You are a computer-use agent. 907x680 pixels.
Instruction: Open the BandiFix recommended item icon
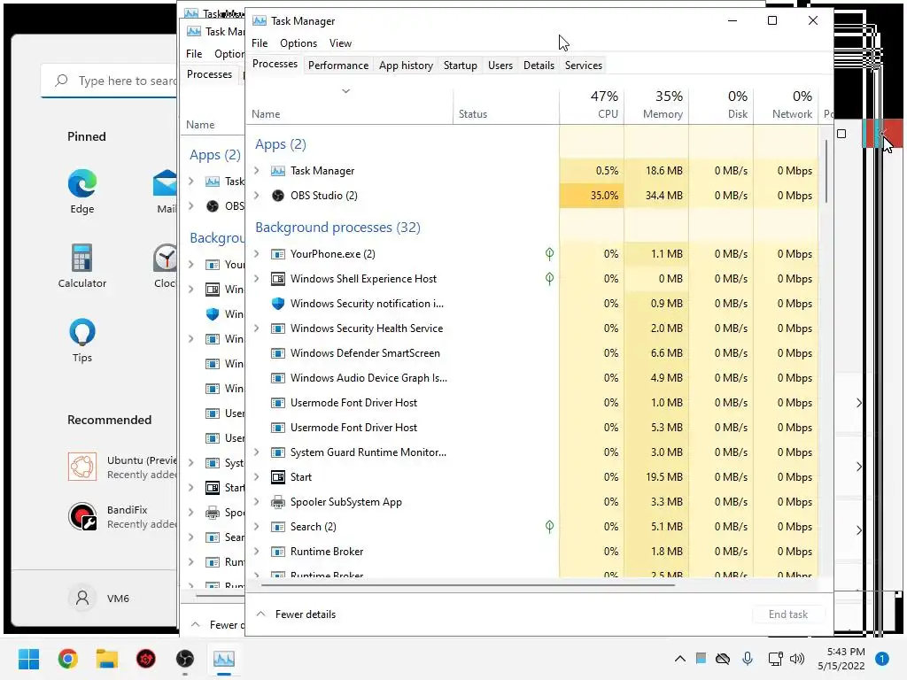pos(82,516)
